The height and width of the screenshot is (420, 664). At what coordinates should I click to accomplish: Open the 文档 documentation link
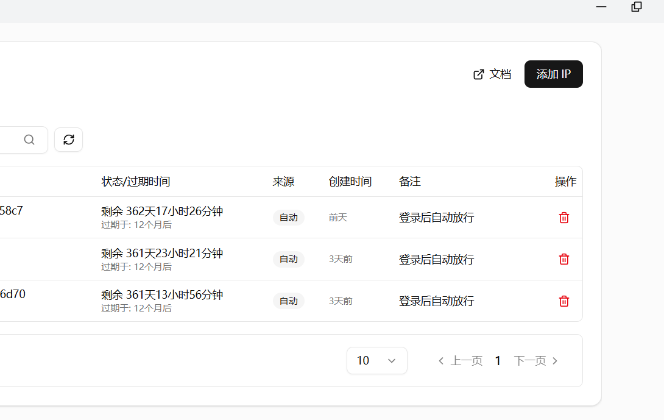(x=492, y=74)
